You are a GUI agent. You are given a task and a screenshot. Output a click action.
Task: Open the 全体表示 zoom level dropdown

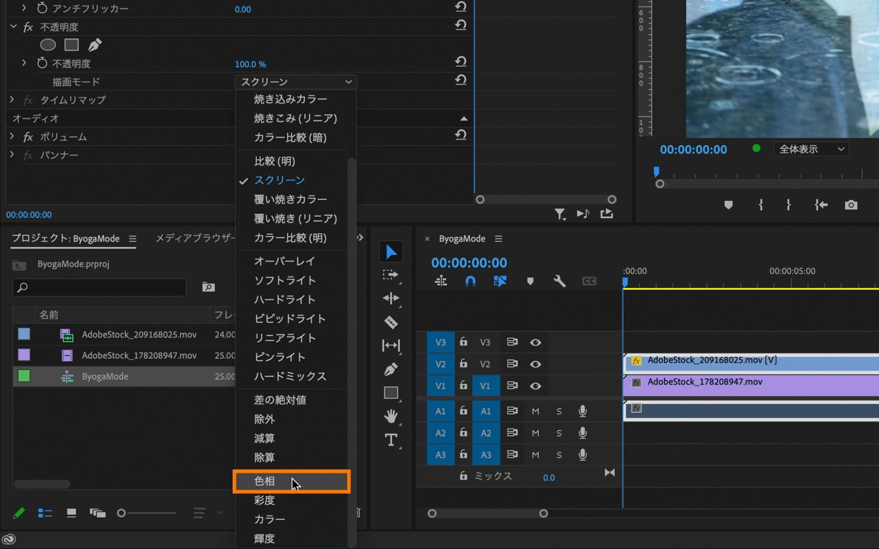click(811, 149)
